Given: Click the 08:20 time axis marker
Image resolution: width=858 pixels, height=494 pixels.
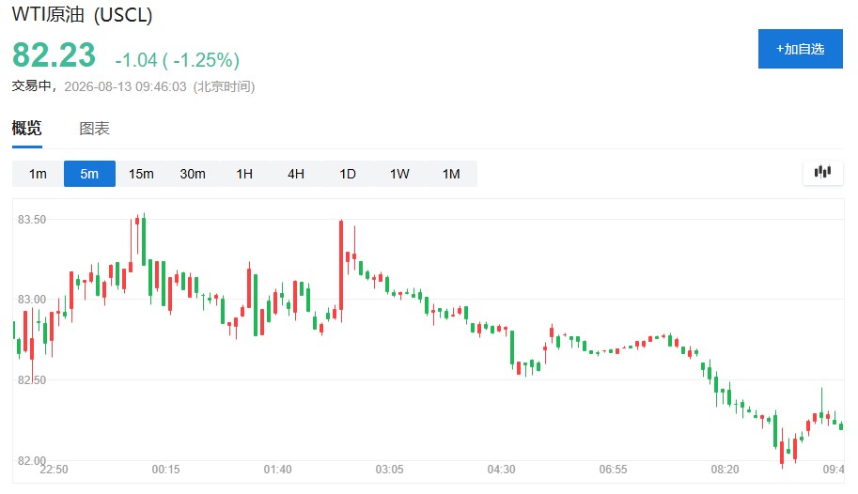Looking at the screenshot, I should (725, 470).
